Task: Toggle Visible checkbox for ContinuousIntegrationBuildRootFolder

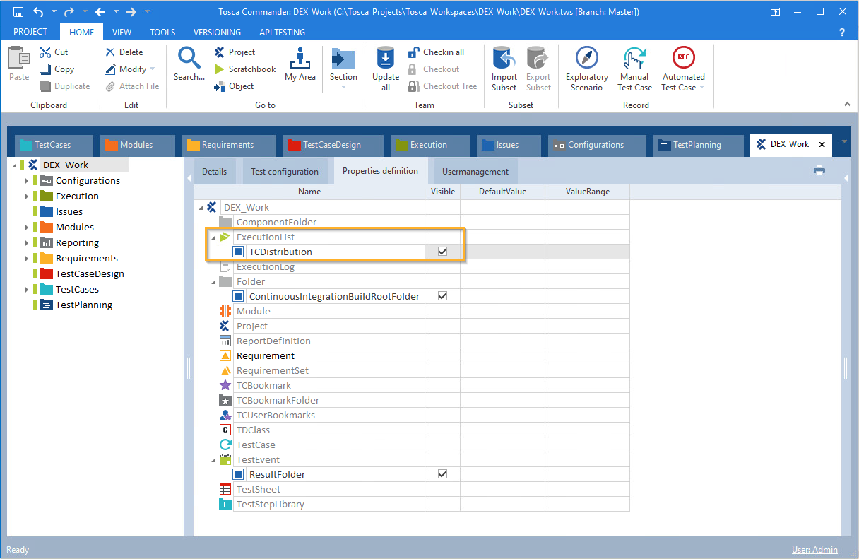Action: pos(442,296)
